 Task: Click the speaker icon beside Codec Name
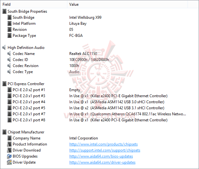(x=9, y=54)
